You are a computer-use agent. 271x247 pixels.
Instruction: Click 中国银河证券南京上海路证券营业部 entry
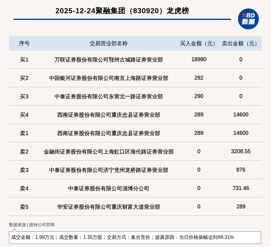[x=108, y=78]
